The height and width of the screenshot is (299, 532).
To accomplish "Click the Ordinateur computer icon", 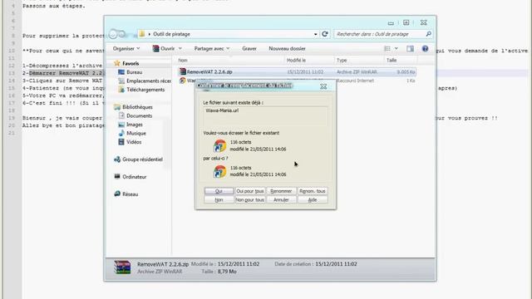I will pyautogui.click(x=117, y=177).
